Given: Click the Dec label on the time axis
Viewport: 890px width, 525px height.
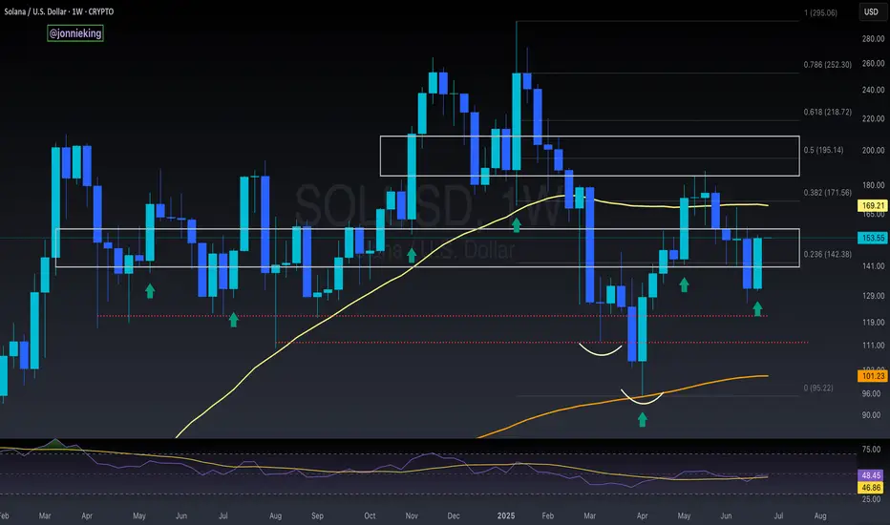Looking at the screenshot, I should (454, 515).
